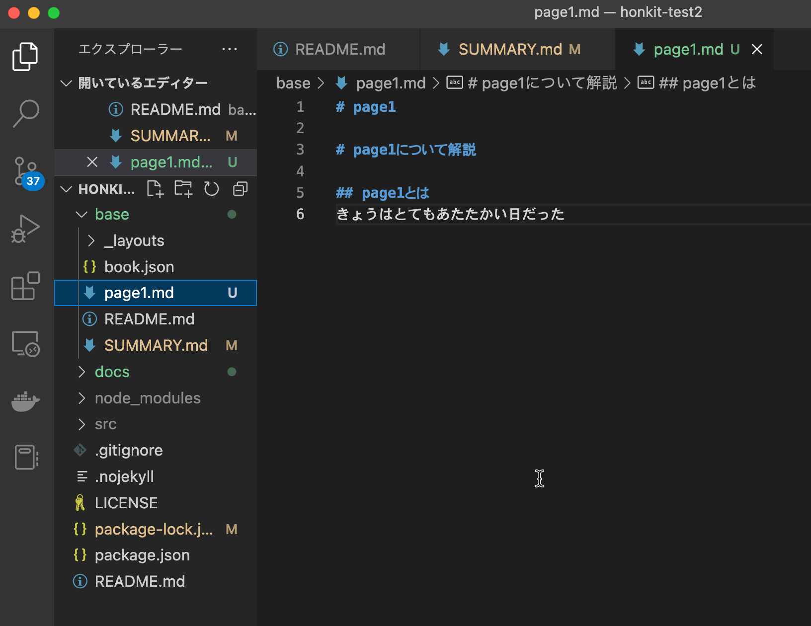Image resolution: width=811 pixels, height=626 pixels.
Task: Select page1.md in base folder
Action: [x=156, y=293]
